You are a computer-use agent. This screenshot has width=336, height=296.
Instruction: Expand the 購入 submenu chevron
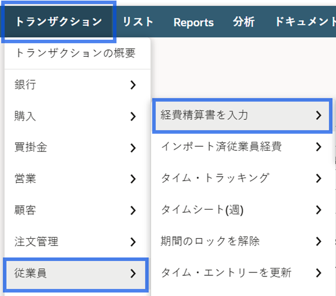(x=133, y=117)
